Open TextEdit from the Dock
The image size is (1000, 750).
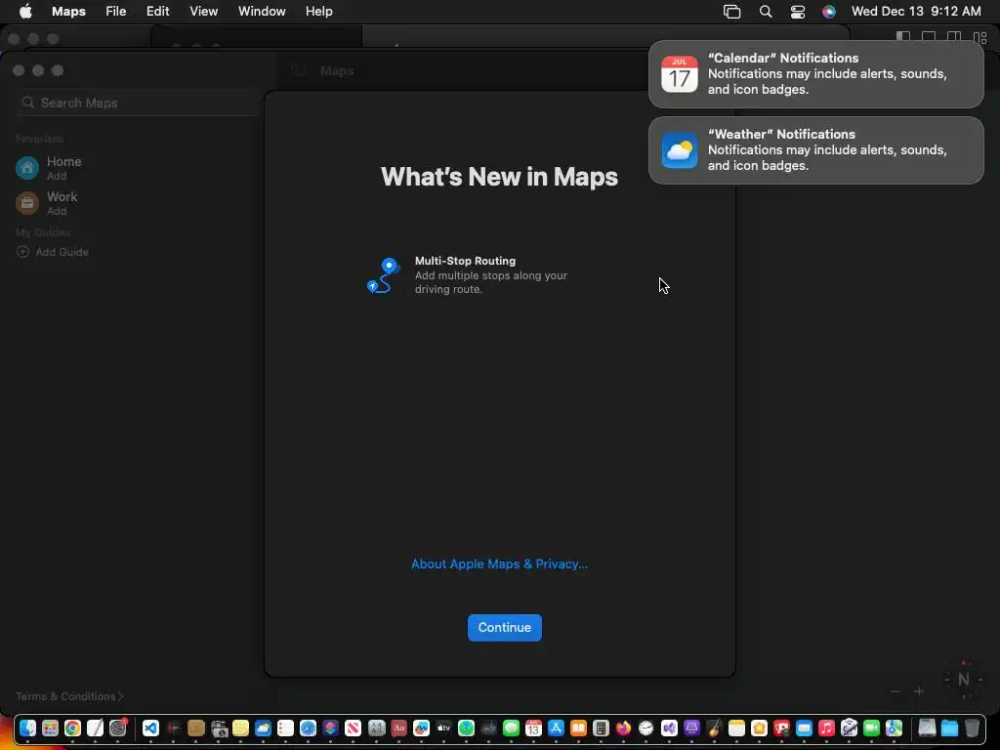coord(95,728)
